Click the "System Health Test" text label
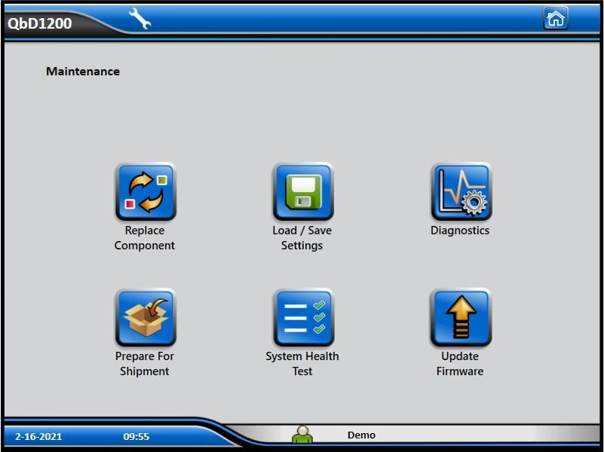 (302, 364)
